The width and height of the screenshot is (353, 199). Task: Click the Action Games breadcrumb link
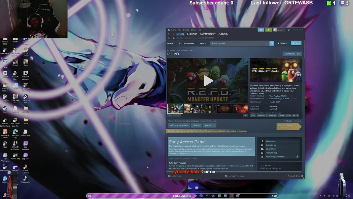pos(182,51)
